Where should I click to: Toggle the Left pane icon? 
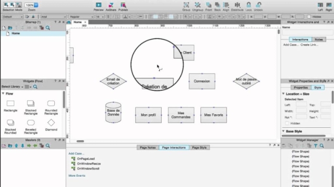pyautogui.click(x=320, y=5)
